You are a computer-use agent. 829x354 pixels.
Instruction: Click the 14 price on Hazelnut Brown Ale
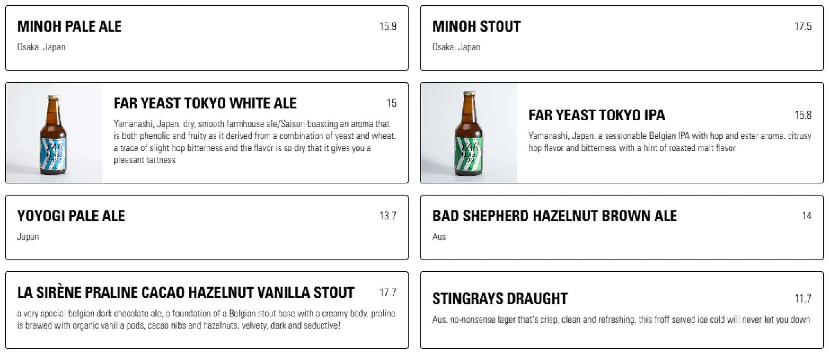[x=807, y=216]
